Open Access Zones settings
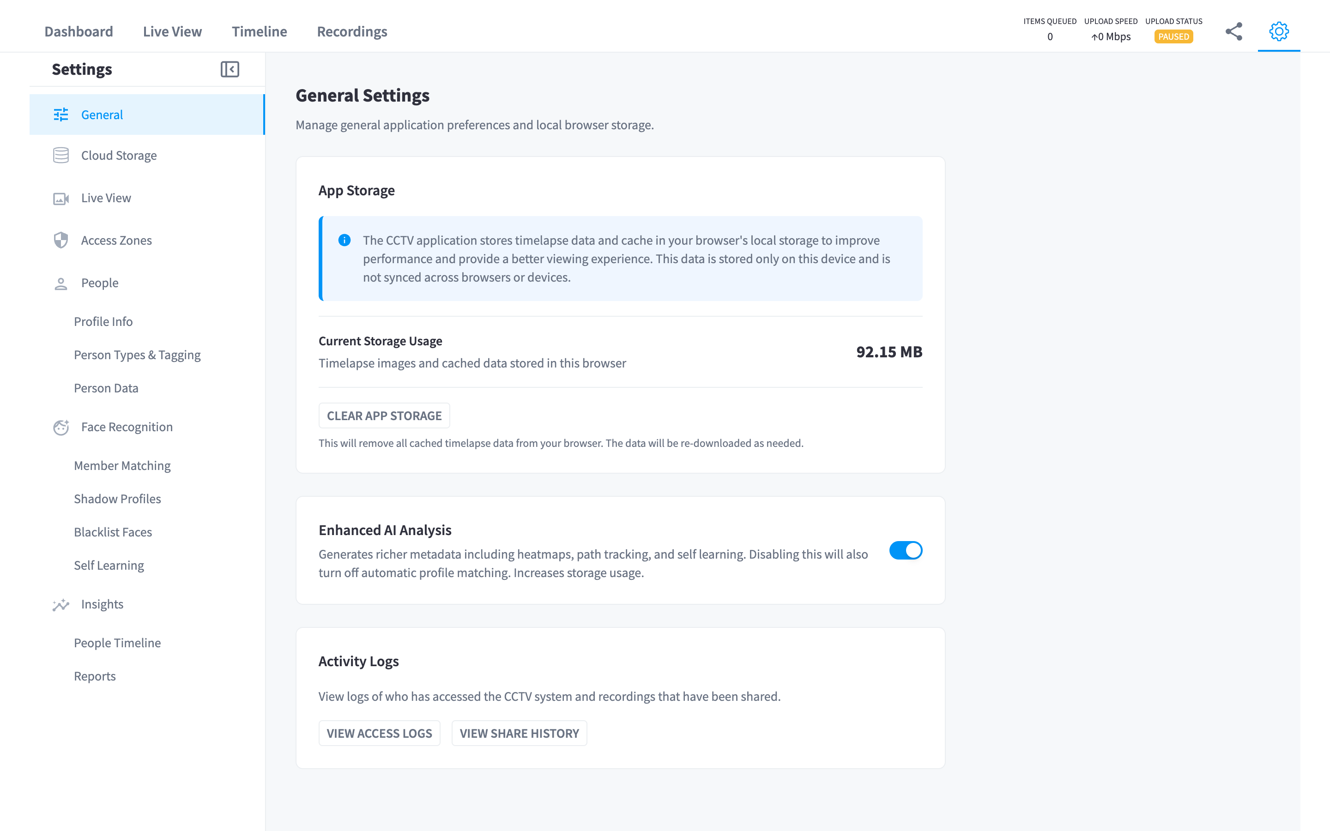 tap(147, 240)
